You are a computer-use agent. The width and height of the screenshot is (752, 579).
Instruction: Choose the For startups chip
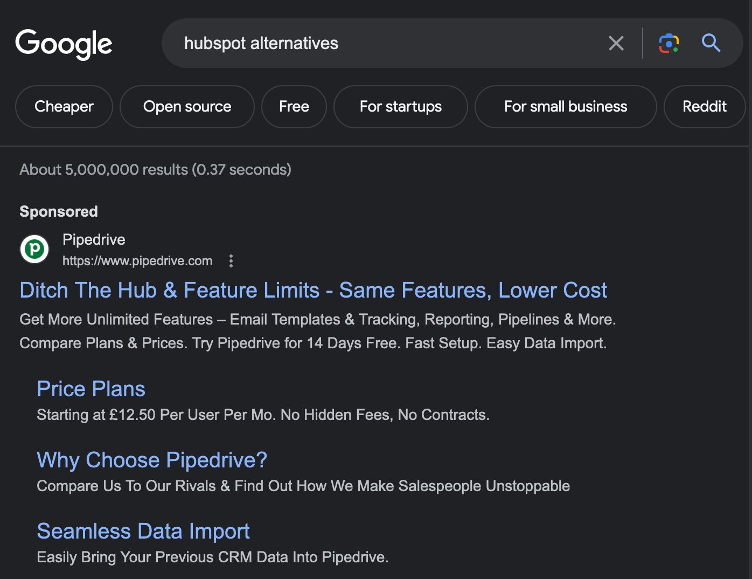pyautogui.click(x=400, y=107)
